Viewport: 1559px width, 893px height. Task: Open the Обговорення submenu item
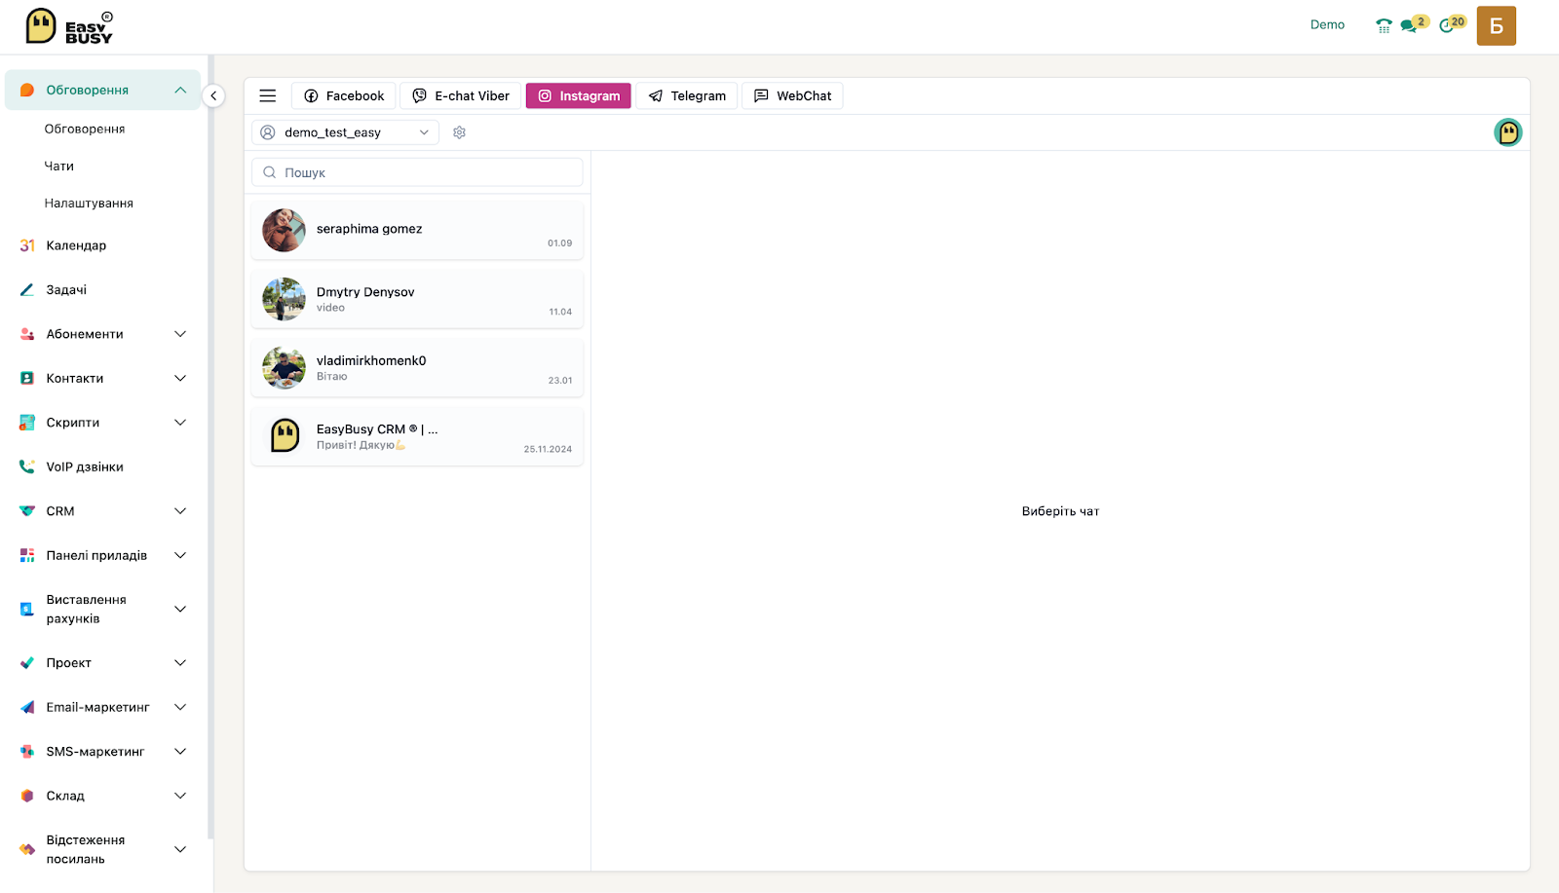click(x=85, y=129)
